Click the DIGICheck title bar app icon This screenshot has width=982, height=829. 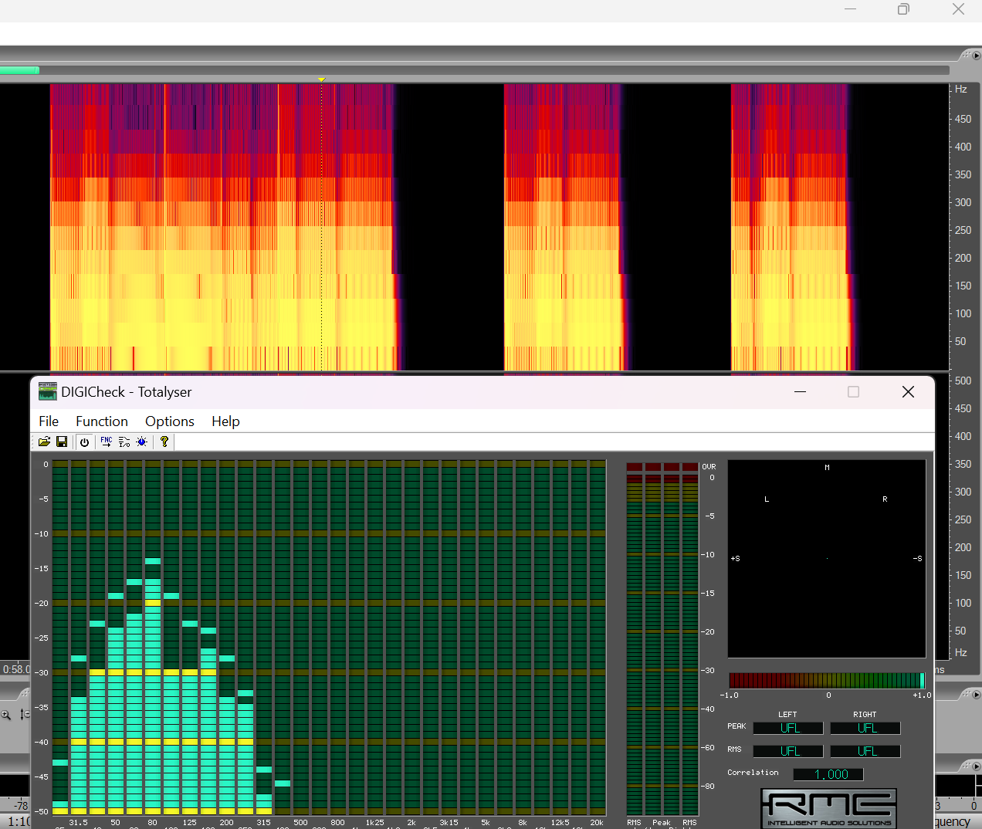[x=48, y=392]
